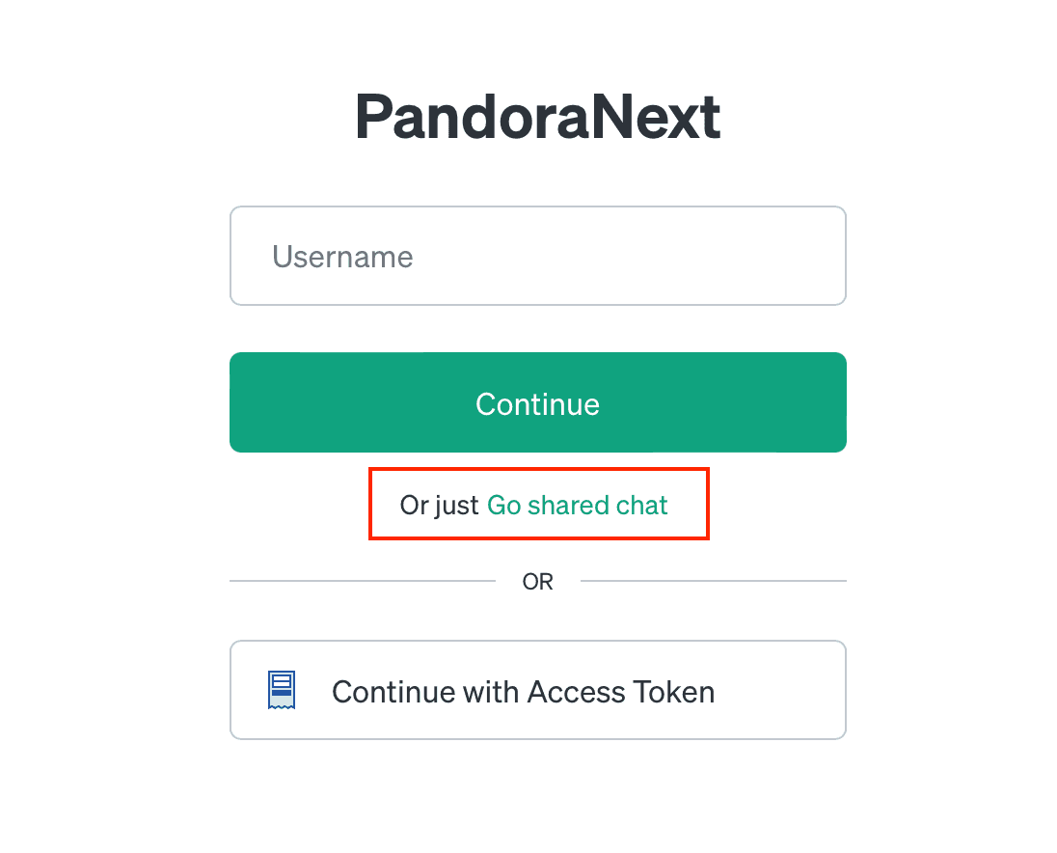Click the 'Continue' label on green button
The image size is (1057, 853).
(x=537, y=404)
